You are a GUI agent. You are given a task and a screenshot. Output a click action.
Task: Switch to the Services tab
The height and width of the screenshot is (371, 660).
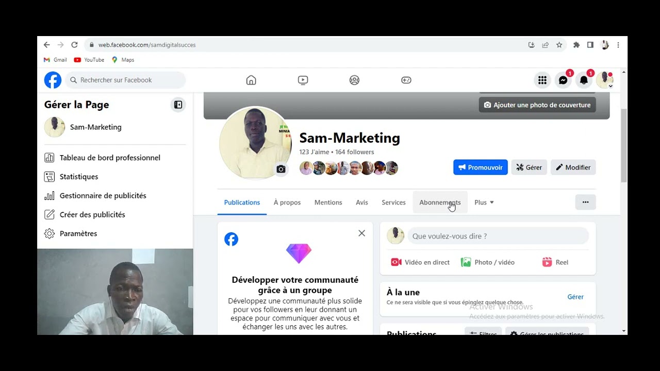coord(393,203)
